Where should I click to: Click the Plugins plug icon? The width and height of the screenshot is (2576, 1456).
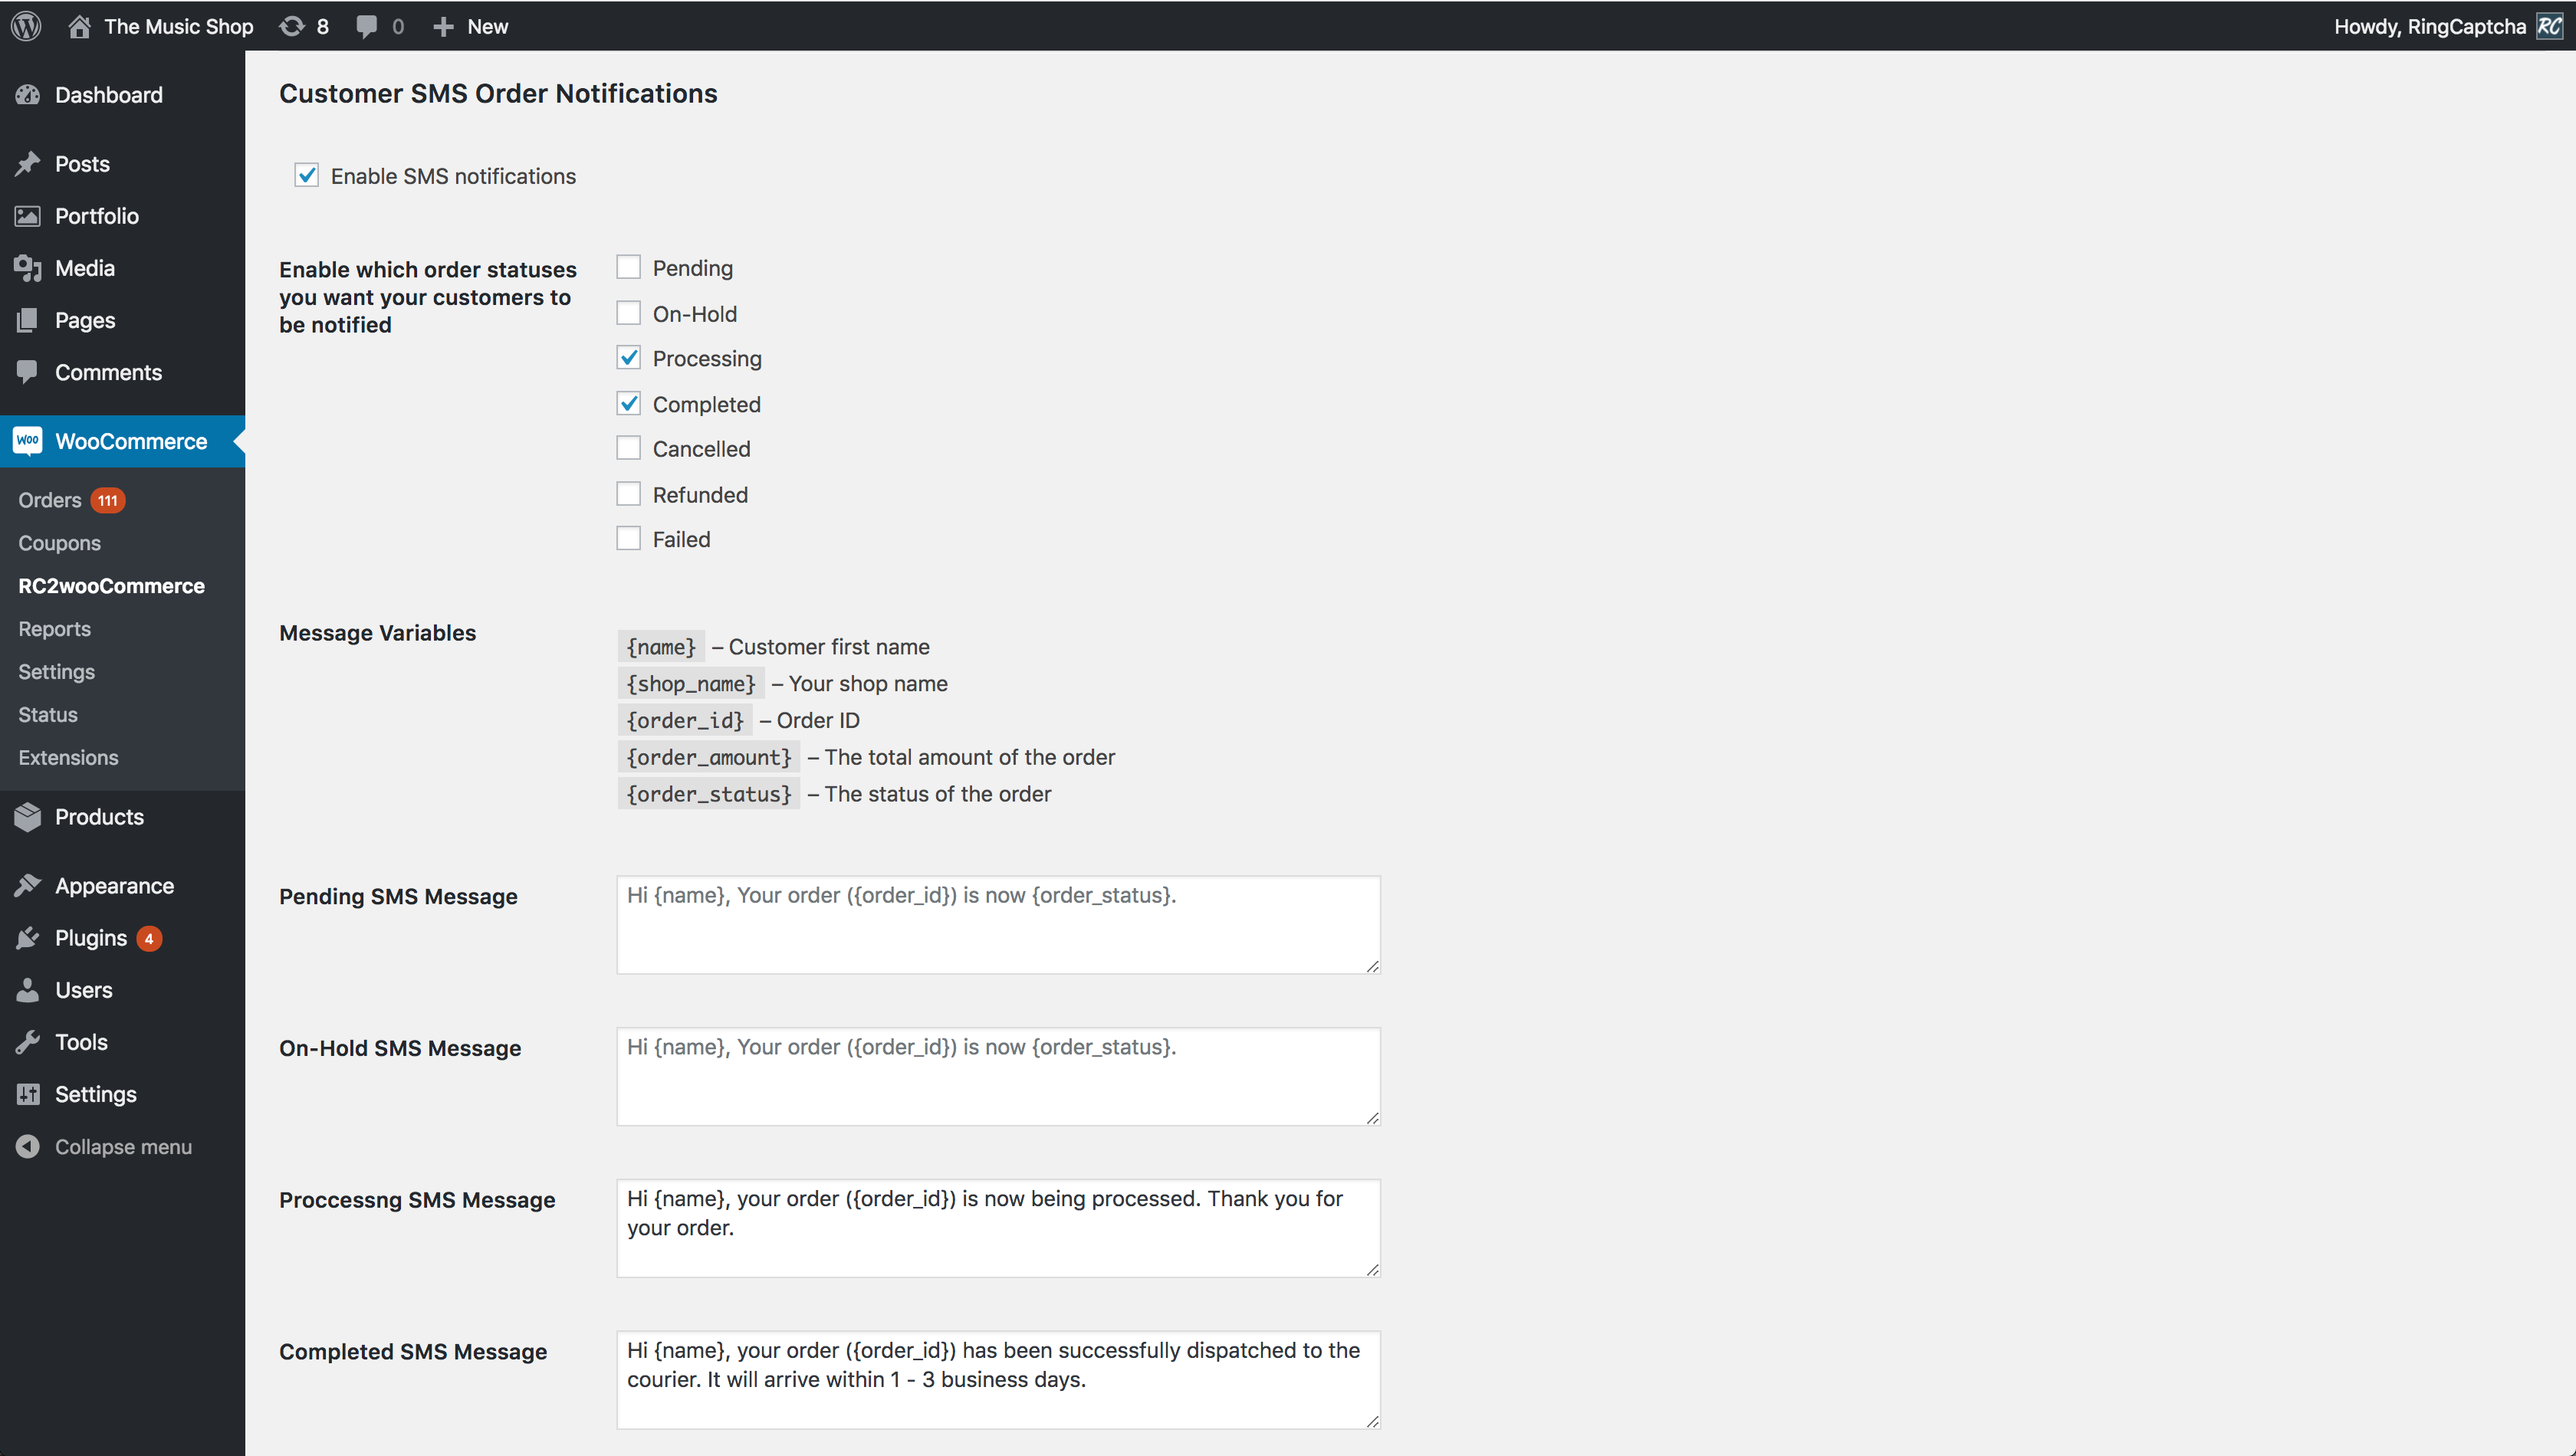(28, 938)
